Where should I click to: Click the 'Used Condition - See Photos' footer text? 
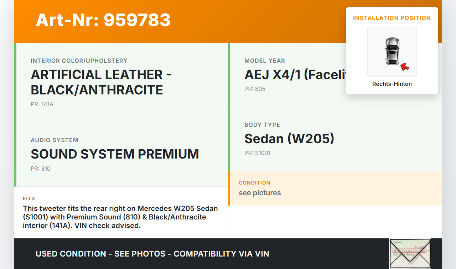[152, 254]
